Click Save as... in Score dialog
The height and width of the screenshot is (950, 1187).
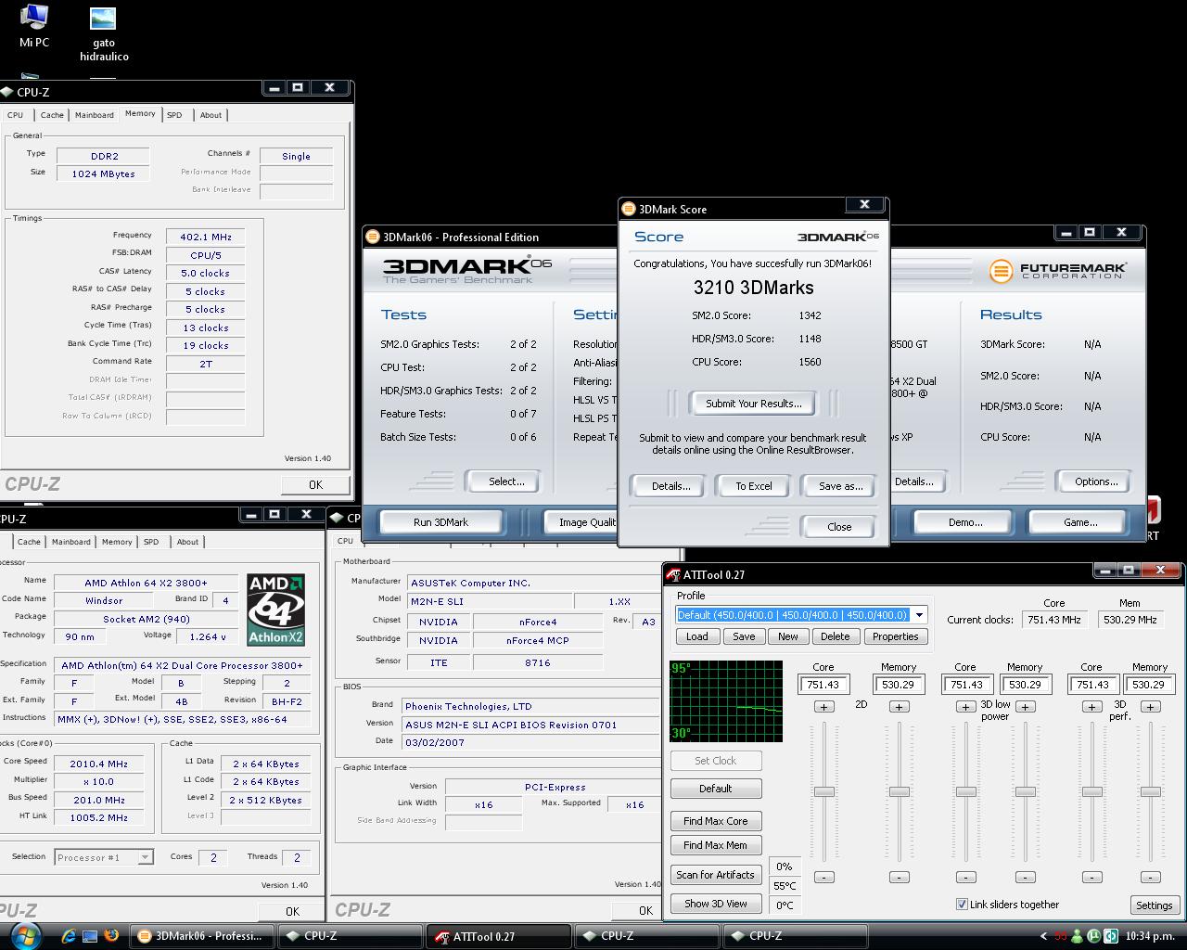click(840, 486)
